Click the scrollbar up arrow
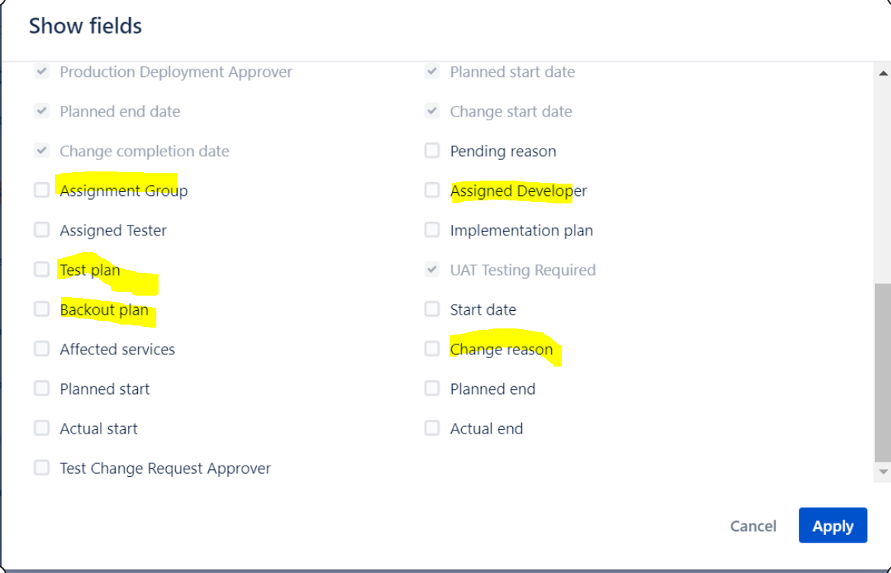This screenshot has width=891, height=573. (x=883, y=72)
